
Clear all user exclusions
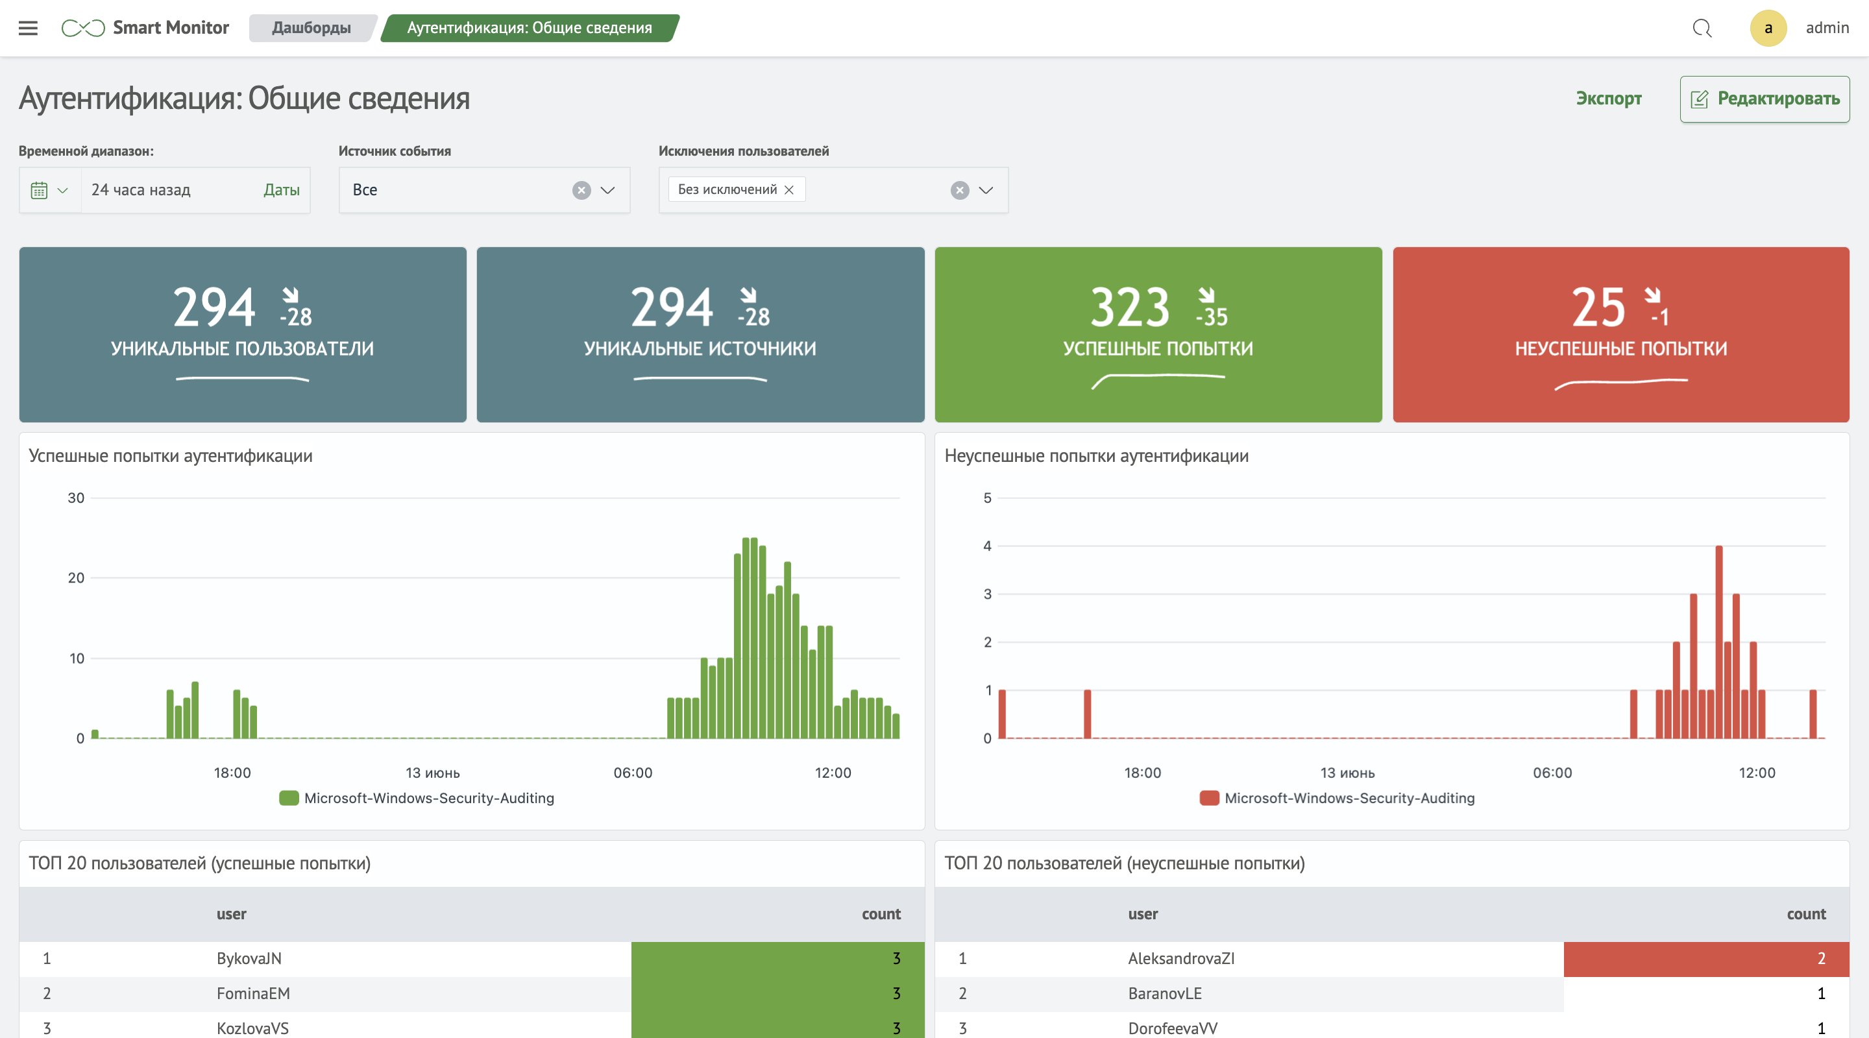(x=959, y=190)
